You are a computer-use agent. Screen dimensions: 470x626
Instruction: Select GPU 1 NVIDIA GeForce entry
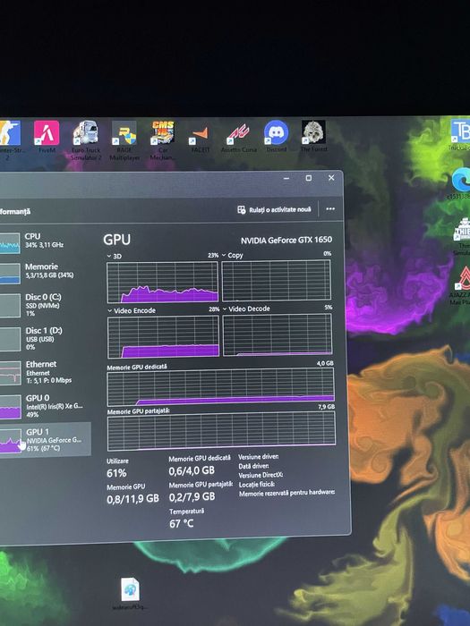tap(45, 439)
